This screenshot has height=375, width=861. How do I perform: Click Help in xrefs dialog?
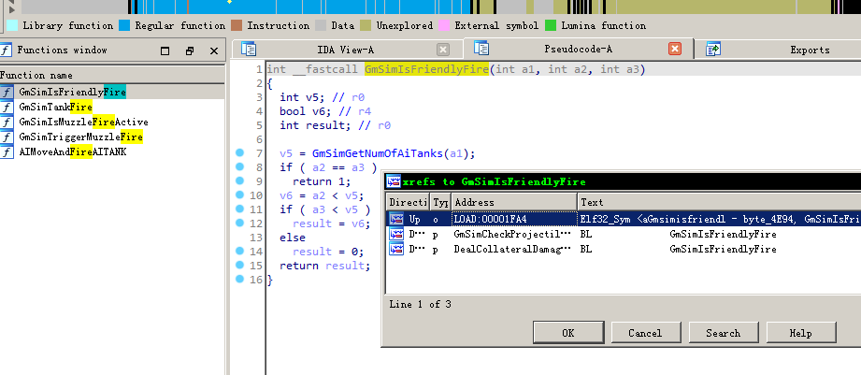(x=800, y=333)
